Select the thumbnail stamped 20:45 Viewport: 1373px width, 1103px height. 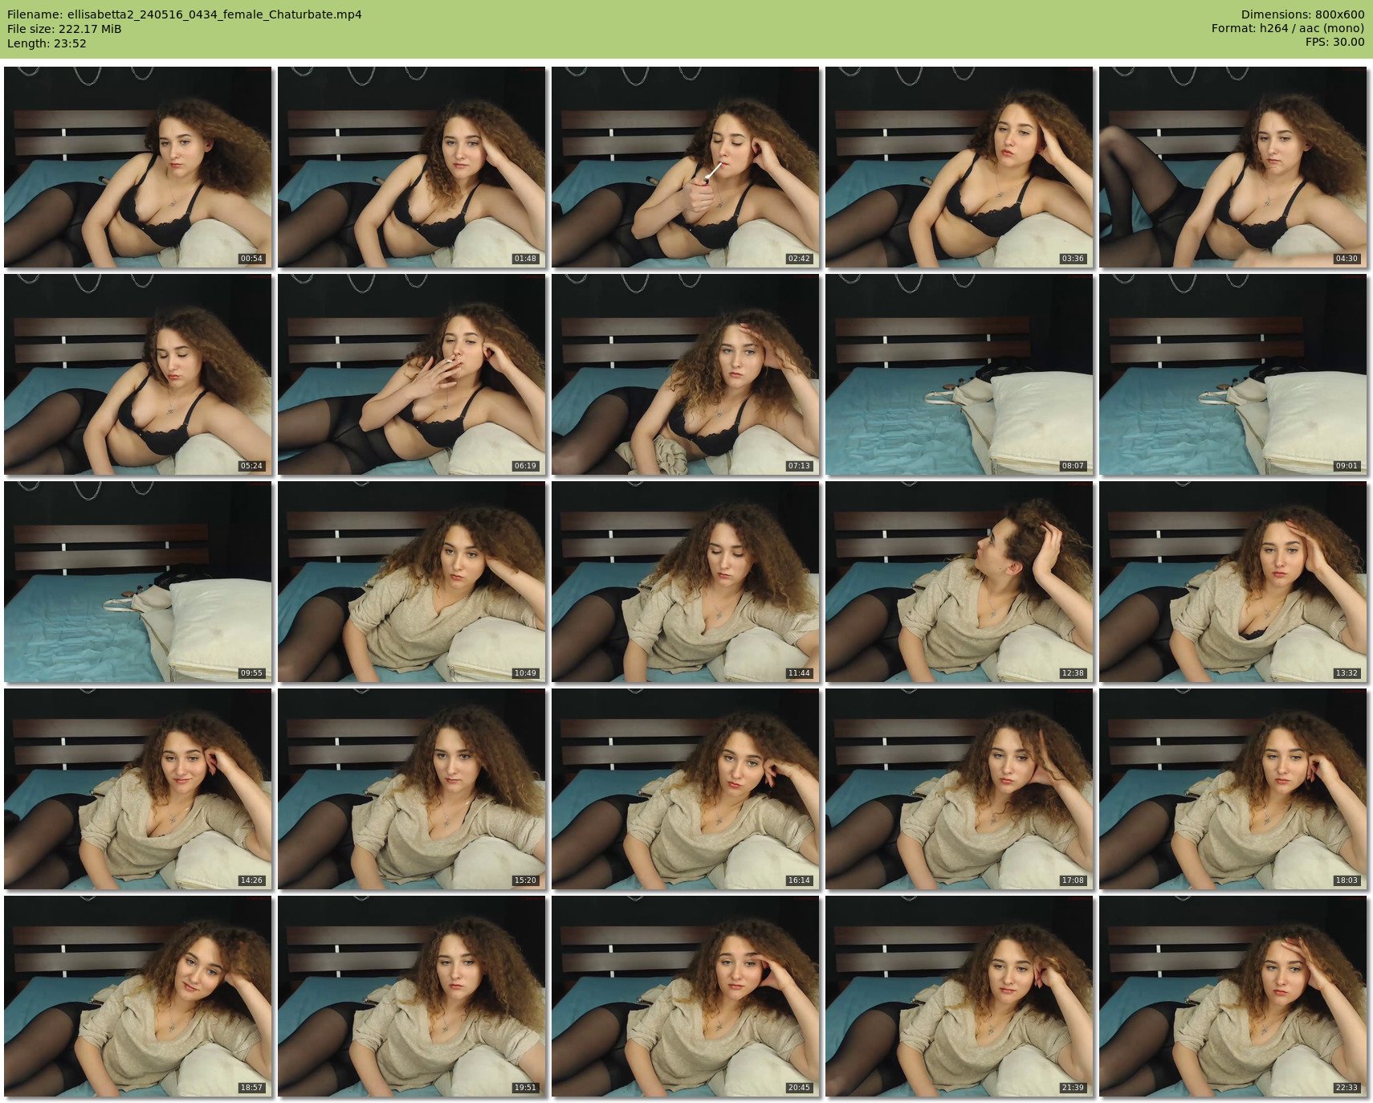[685, 996]
